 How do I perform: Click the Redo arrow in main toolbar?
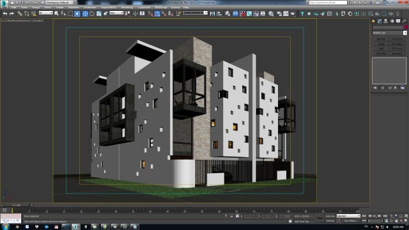click(12, 13)
